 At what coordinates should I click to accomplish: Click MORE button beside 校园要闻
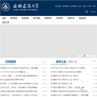point(44,62)
